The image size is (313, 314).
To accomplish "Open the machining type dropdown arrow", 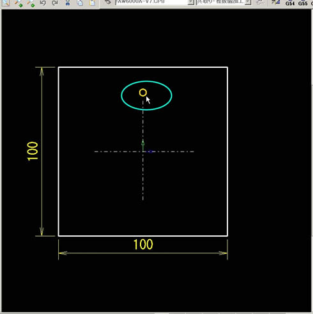I will click(x=248, y=2).
